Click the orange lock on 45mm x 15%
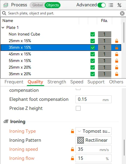Image resolution: width=126 pixels, height=164 pixels. pos(117,54)
